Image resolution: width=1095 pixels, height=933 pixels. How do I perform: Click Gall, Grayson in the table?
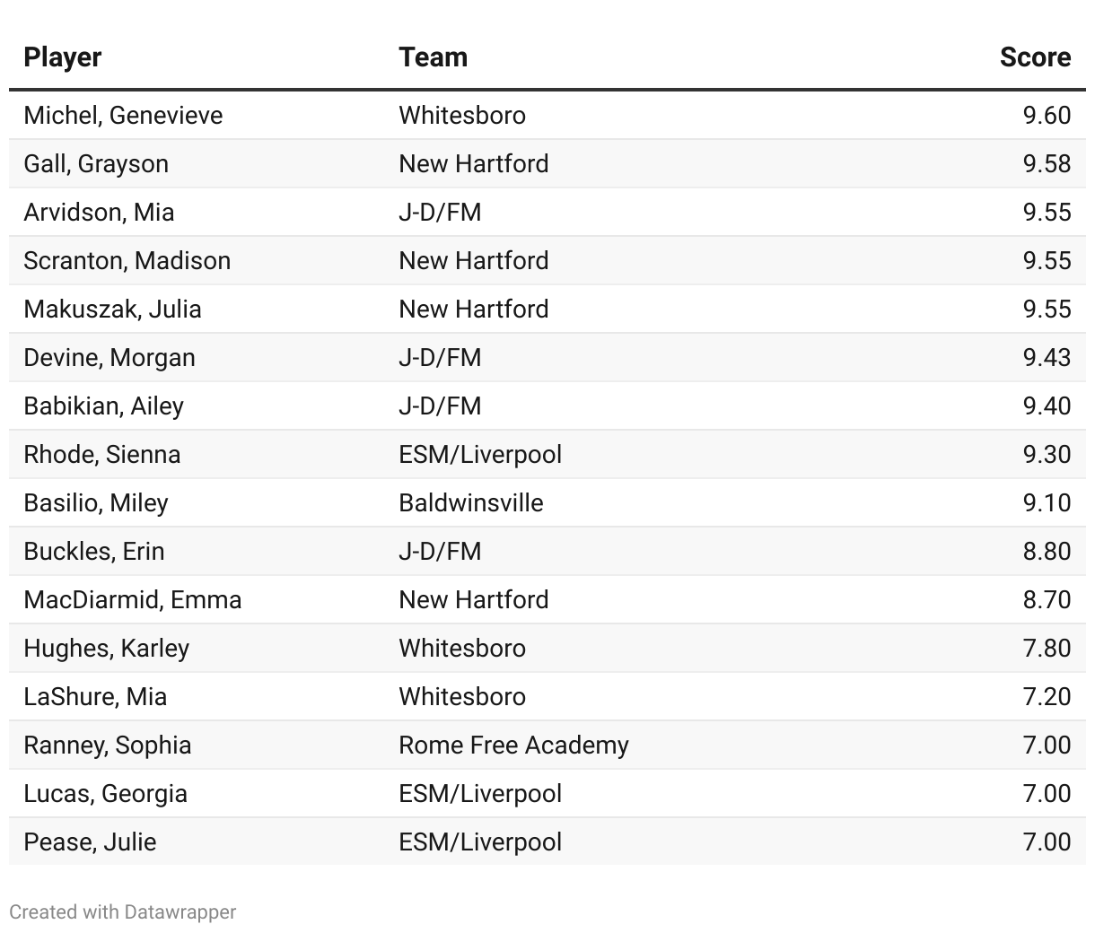click(96, 164)
